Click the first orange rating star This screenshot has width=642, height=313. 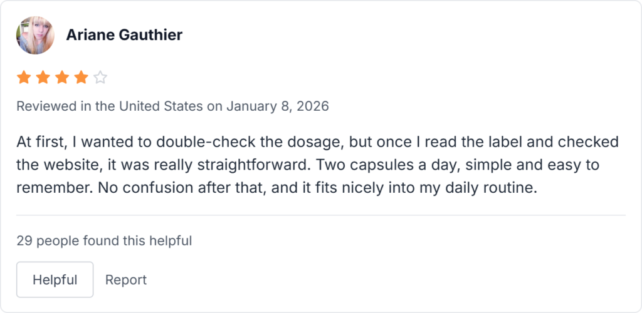click(x=24, y=78)
